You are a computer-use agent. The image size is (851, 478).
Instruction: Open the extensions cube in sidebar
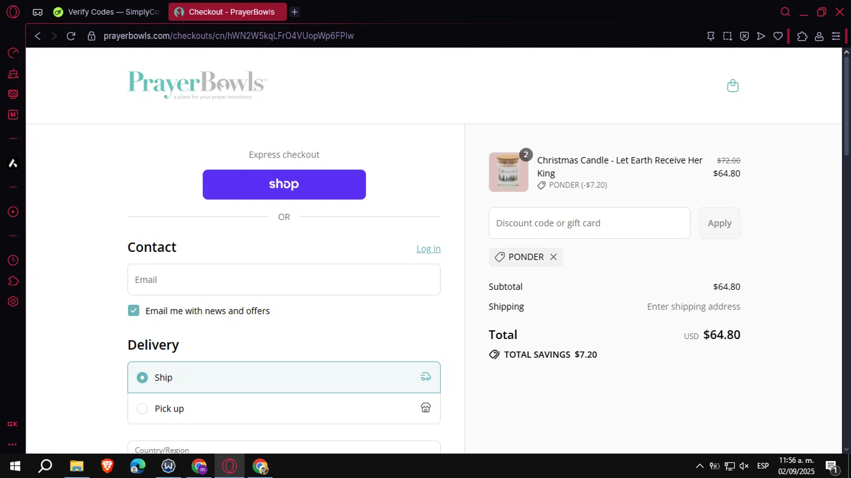point(12,281)
